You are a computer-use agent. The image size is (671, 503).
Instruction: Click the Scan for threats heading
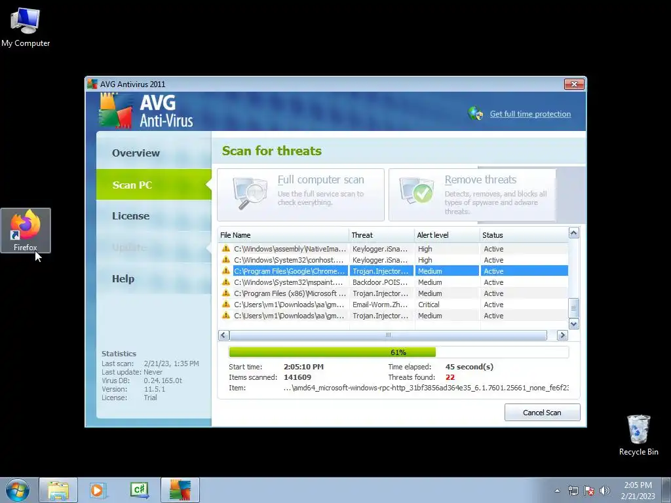pos(272,151)
